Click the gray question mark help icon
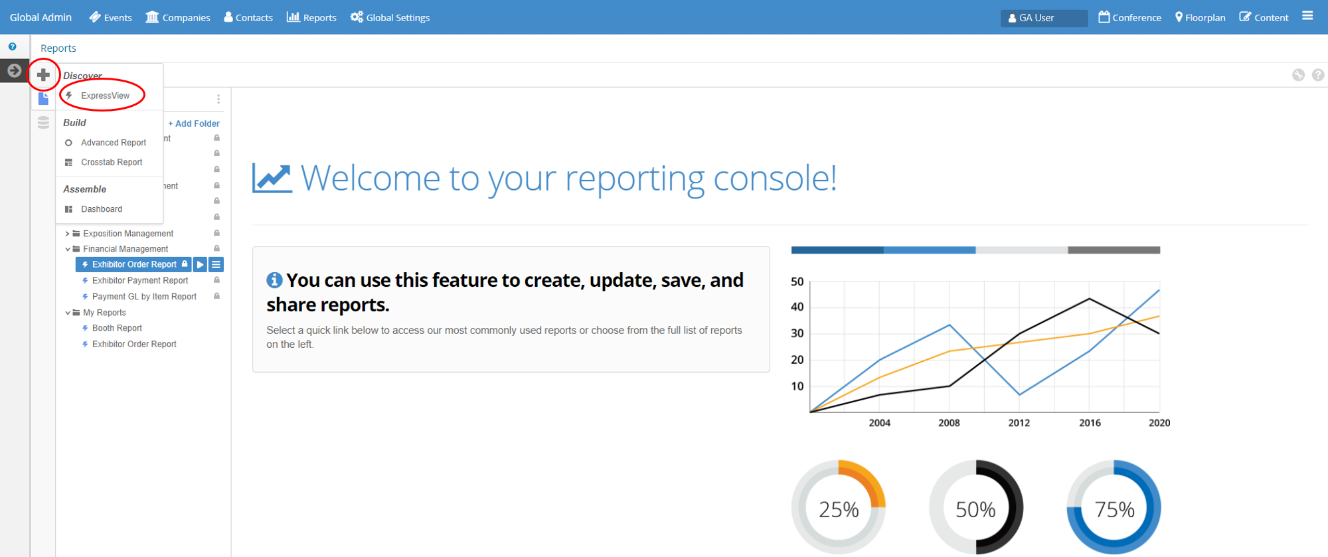 (1318, 75)
